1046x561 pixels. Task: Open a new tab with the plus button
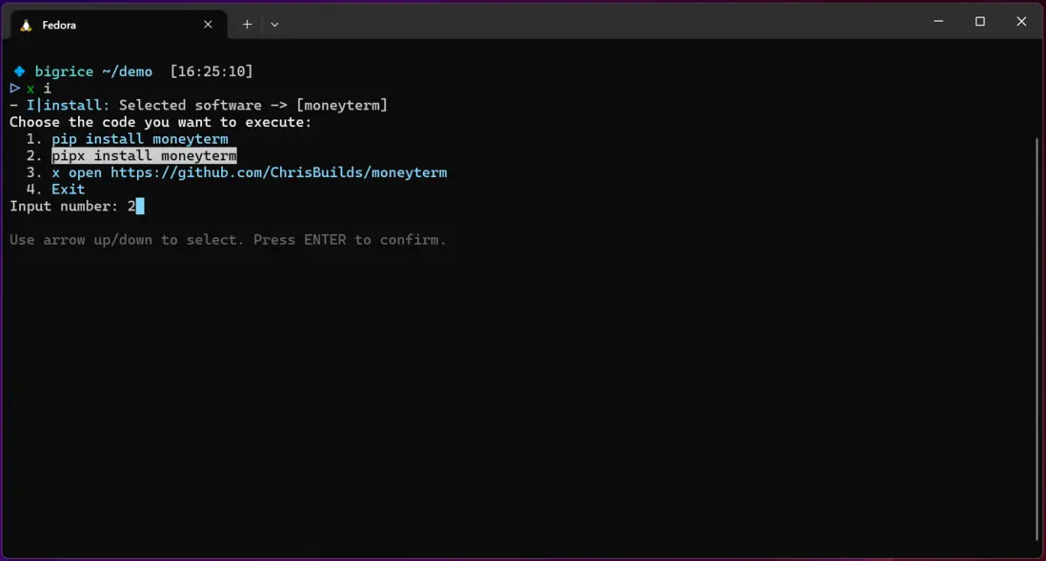click(x=247, y=25)
